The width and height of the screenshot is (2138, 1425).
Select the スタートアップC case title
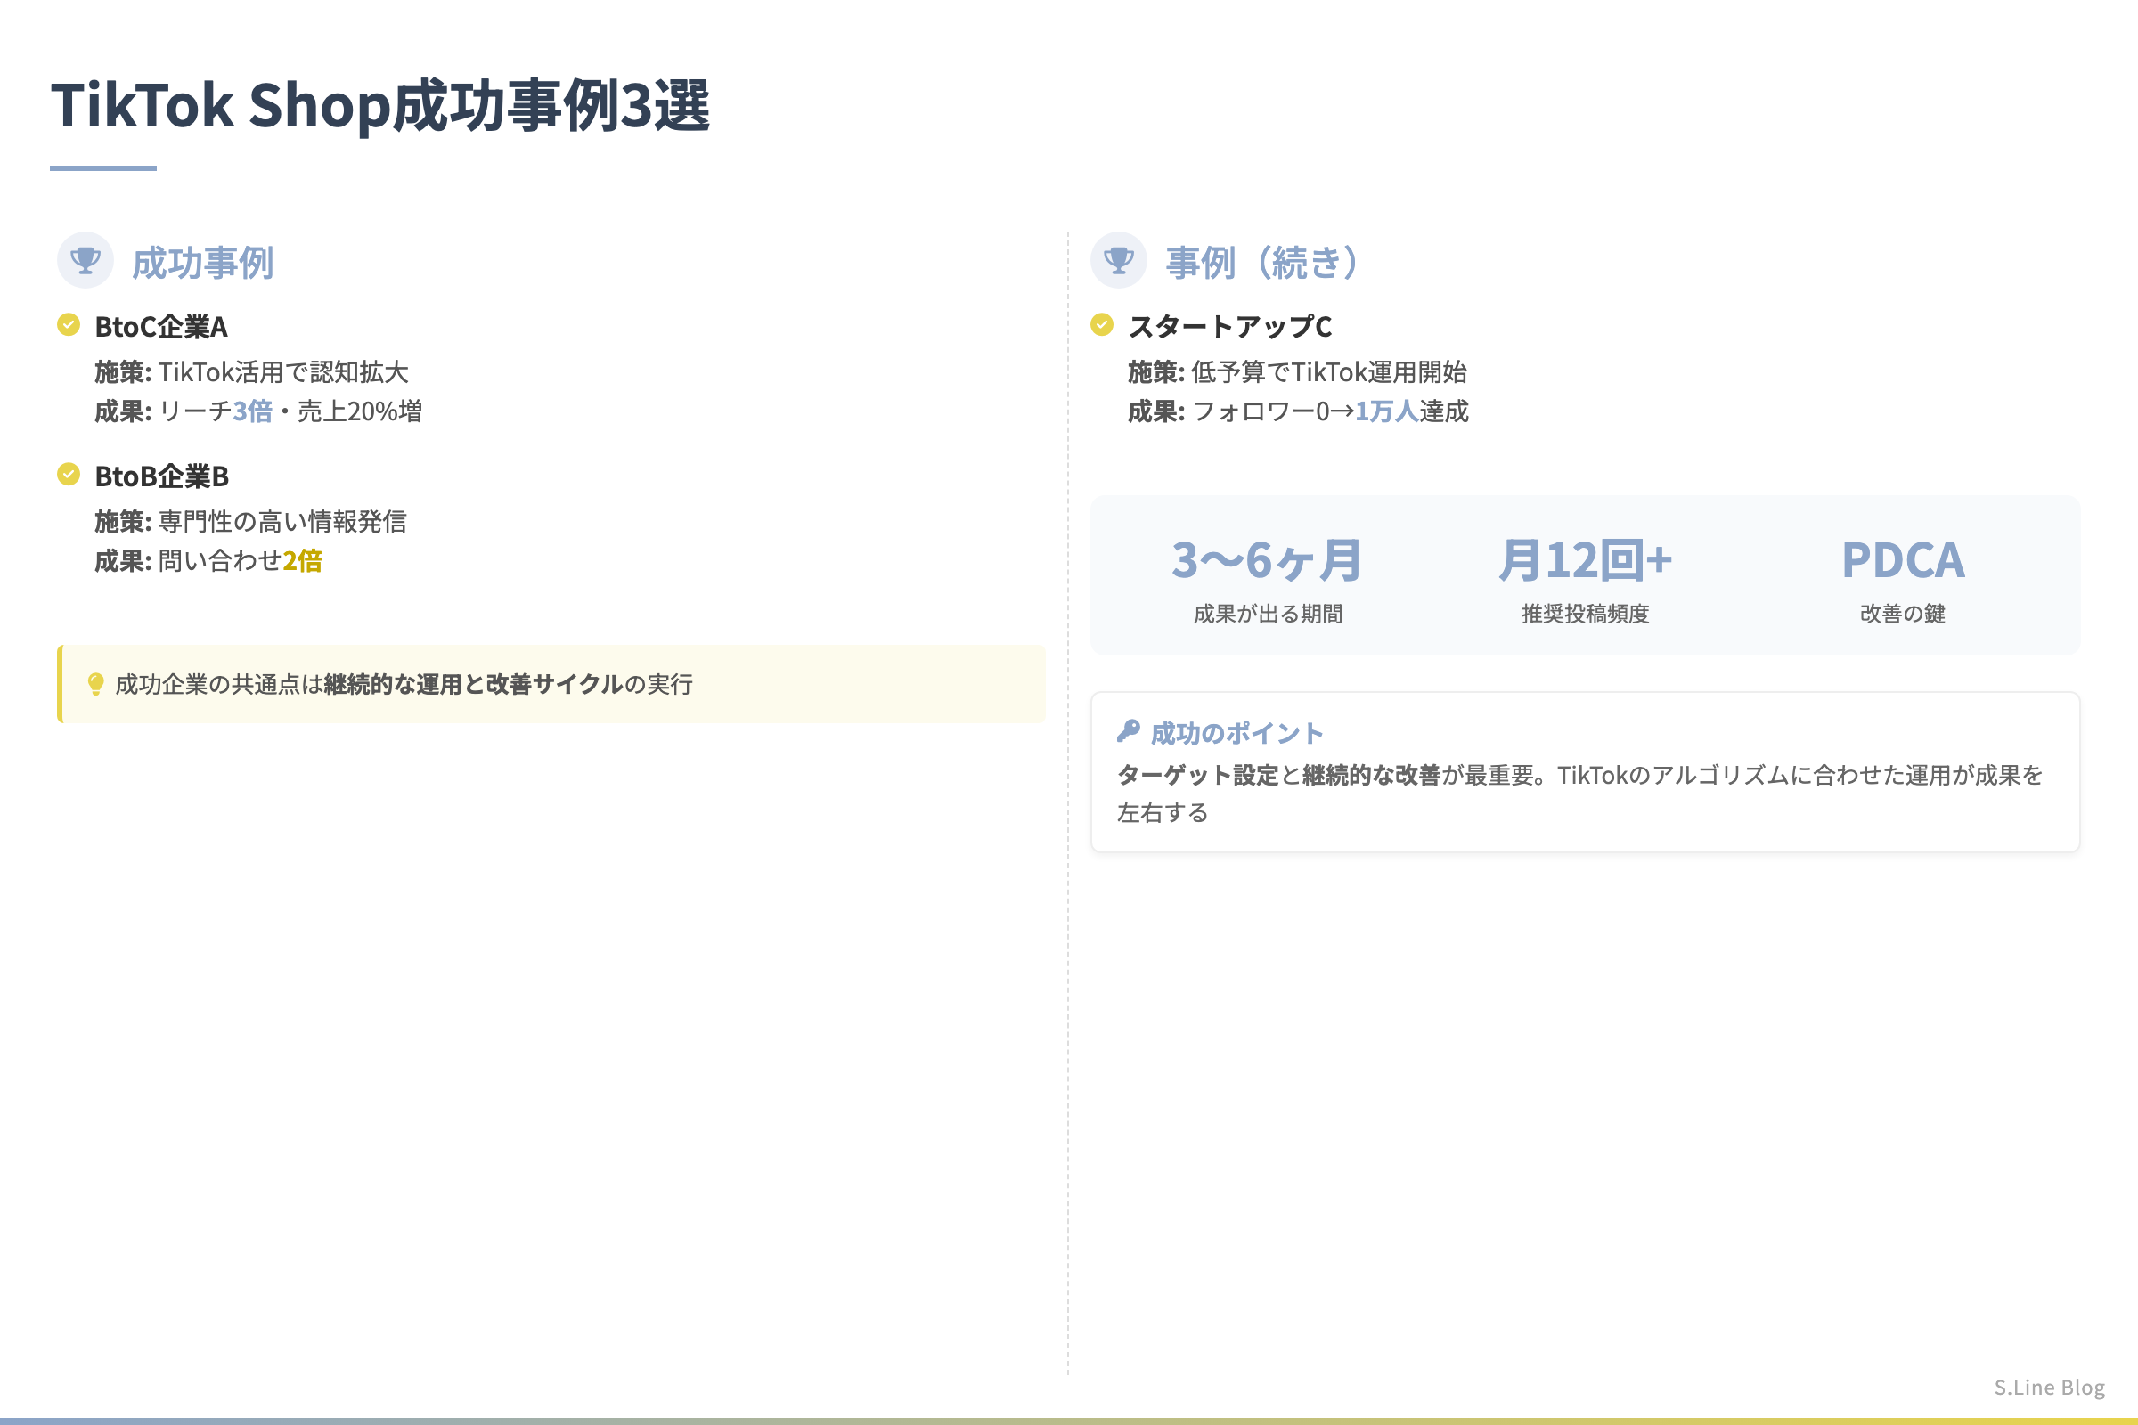[x=1230, y=326]
